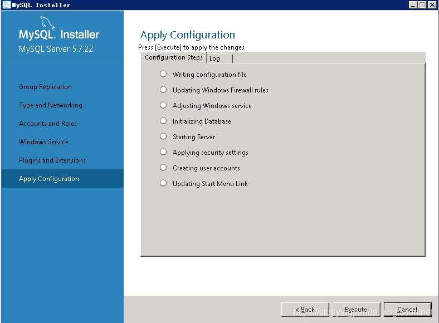Select the Initializing Database step indicator
This screenshot has width=439, height=323.
pyautogui.click(x=163, y=121)
